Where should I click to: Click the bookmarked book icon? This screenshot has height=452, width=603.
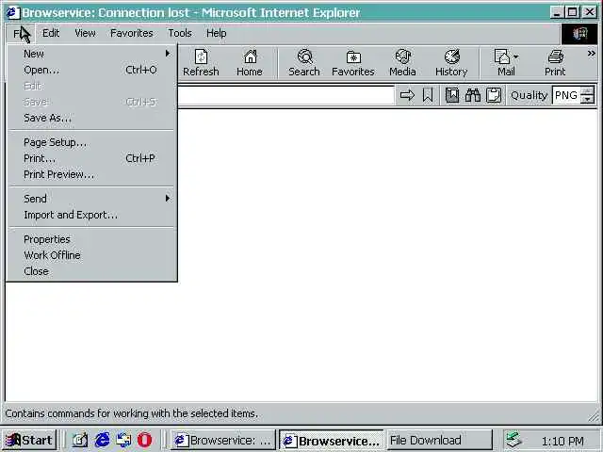pyautogui.click(x=452, y=95)
